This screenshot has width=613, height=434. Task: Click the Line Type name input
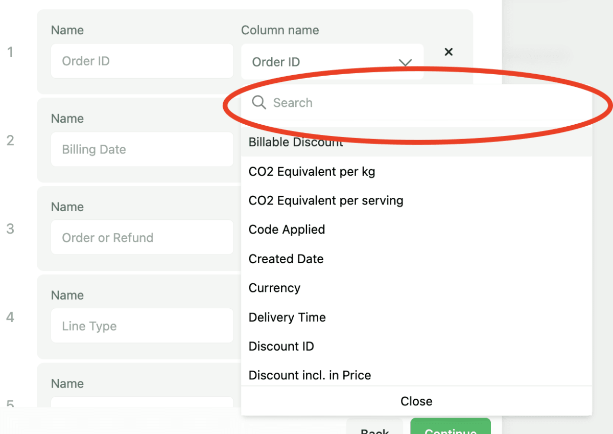142,326
